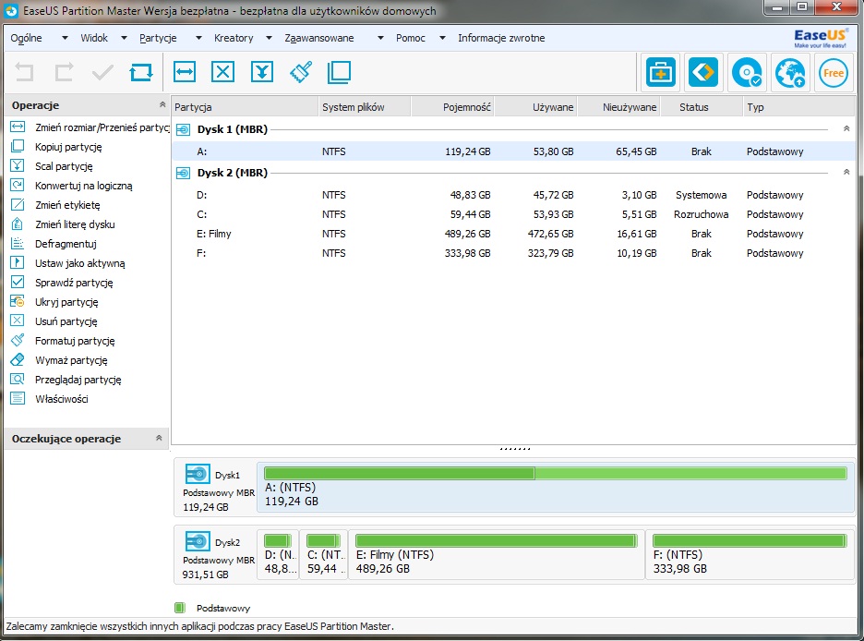The image size is (864, 641).
Task: Click the Ukryj partycję sidebar icon
Action: pyautogui.click(x=18, y=301)
